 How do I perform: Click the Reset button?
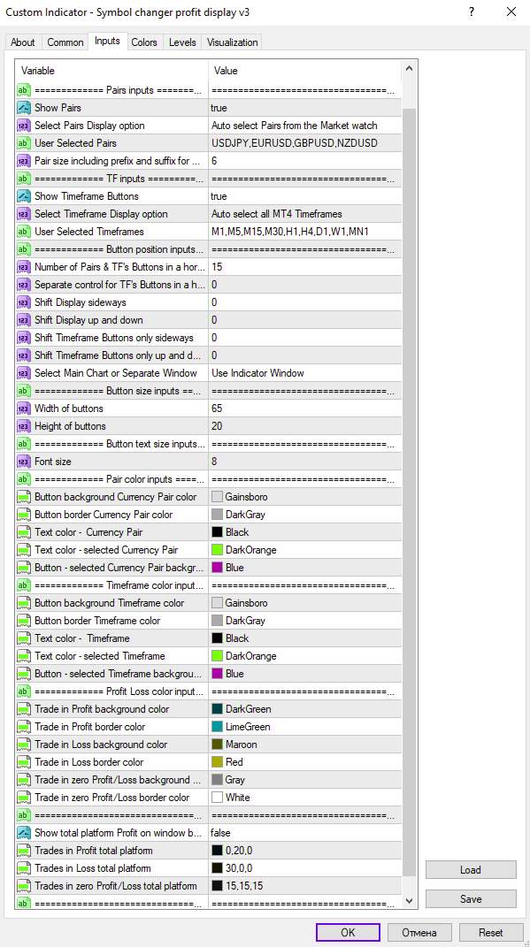(x=490, y=933)
